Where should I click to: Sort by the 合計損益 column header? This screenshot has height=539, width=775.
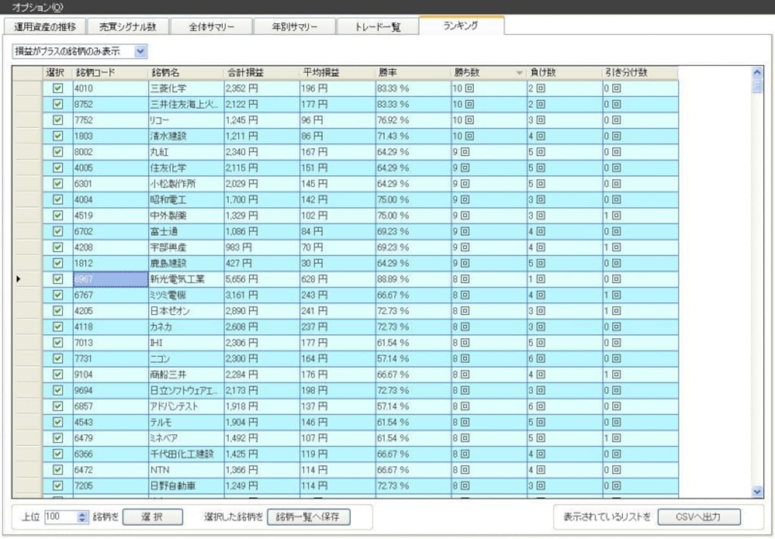pyautogui.click(x=261, y=72)
